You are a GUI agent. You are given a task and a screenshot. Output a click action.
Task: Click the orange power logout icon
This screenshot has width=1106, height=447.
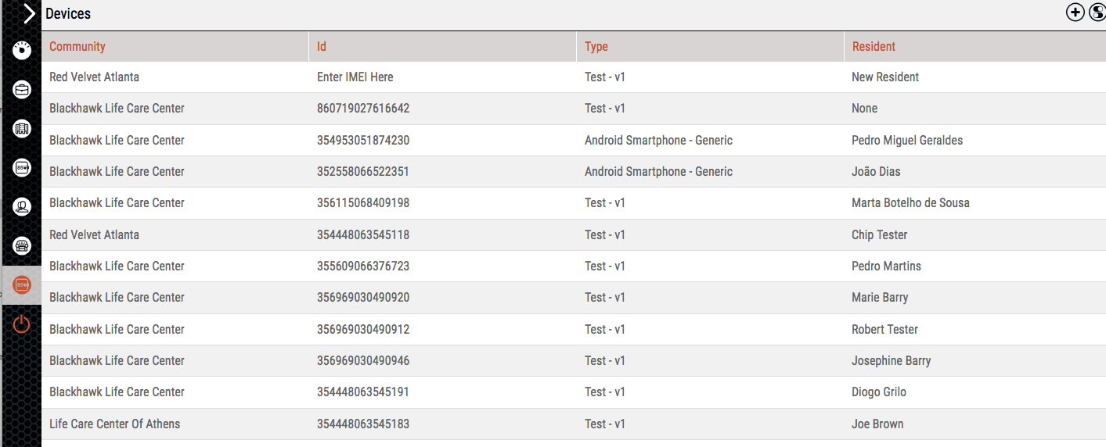coord(22,324)
